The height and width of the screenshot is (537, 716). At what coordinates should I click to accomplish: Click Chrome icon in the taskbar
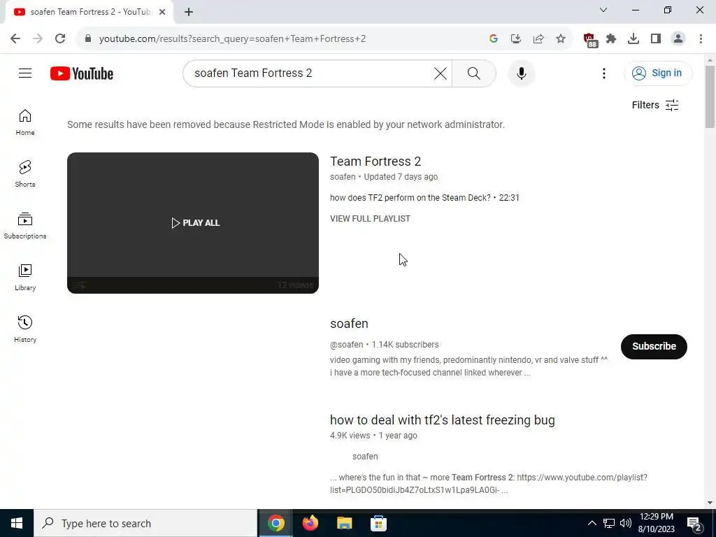click(275, 523)
